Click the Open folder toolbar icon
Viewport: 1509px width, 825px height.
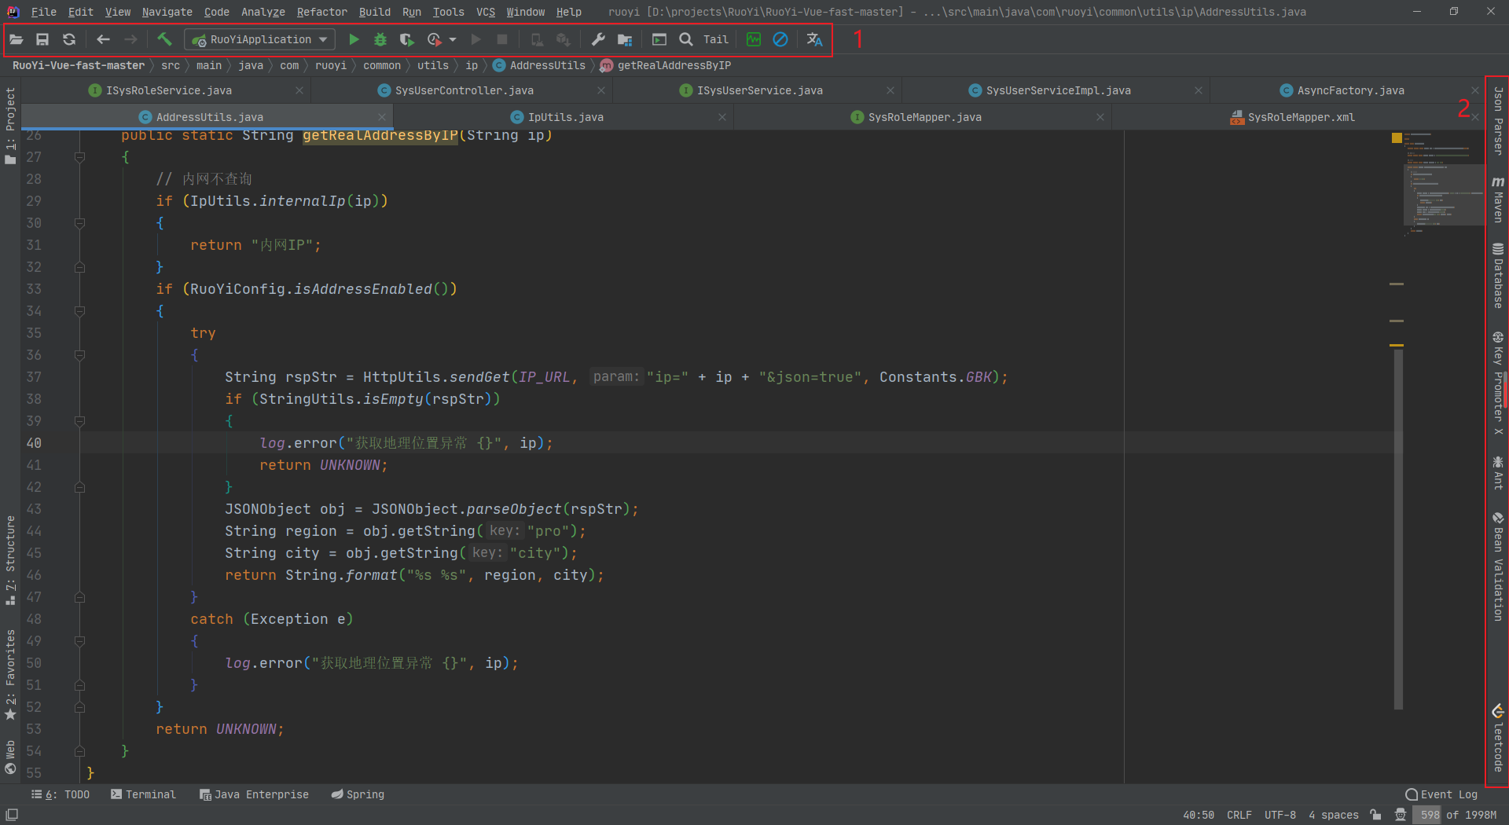click(x=17, y=39)
